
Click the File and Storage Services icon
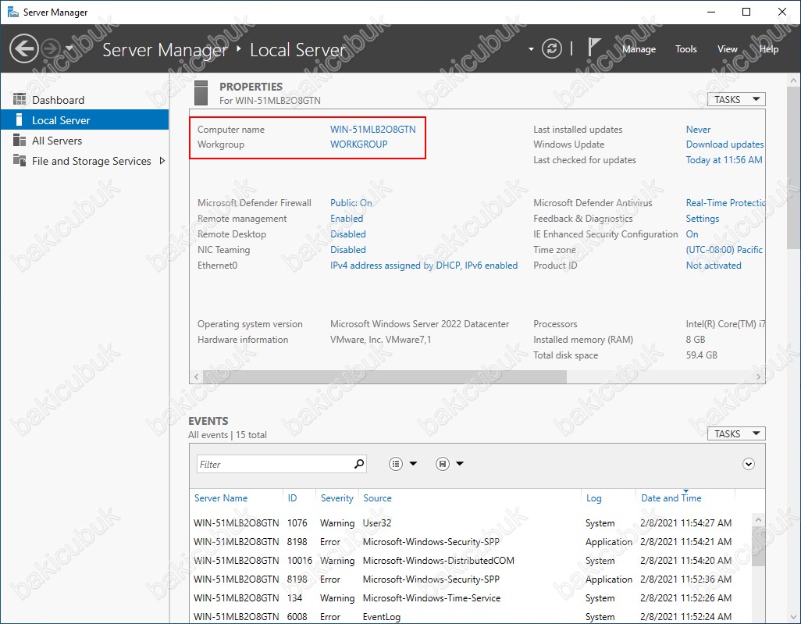click(20, 160)
